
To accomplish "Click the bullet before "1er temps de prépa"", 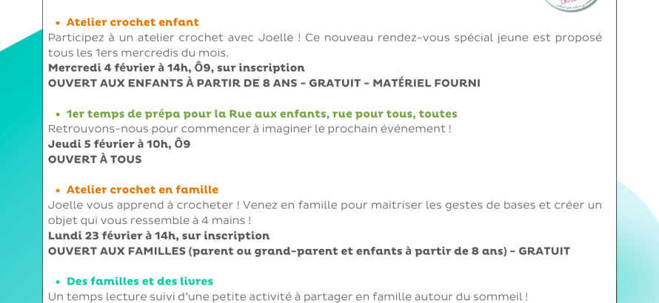I will (57, 115).
